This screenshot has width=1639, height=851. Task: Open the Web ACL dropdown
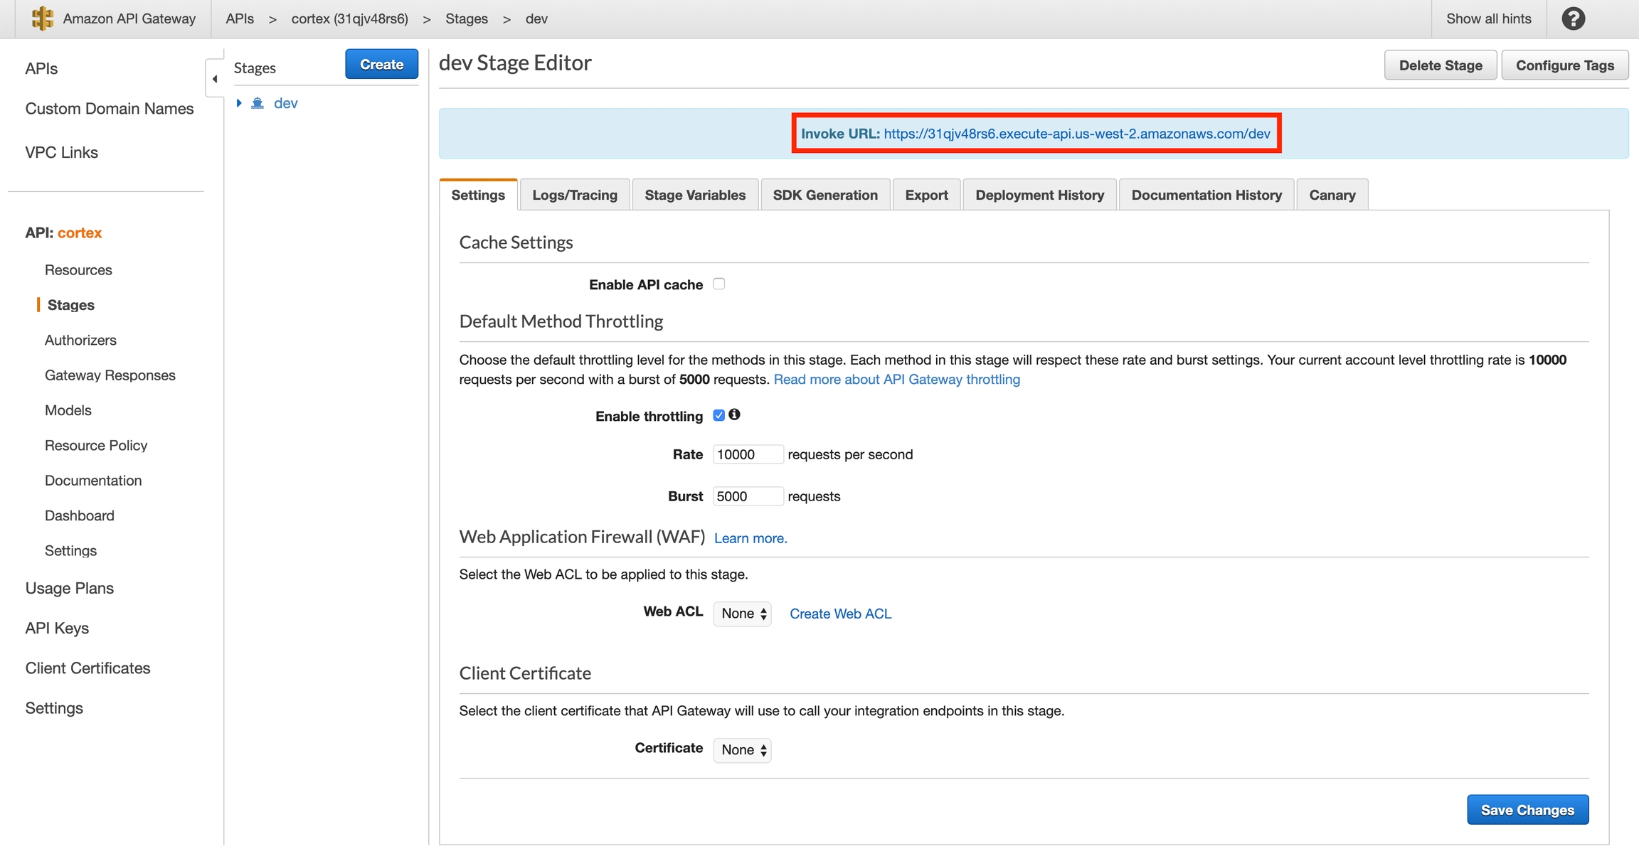742,614
